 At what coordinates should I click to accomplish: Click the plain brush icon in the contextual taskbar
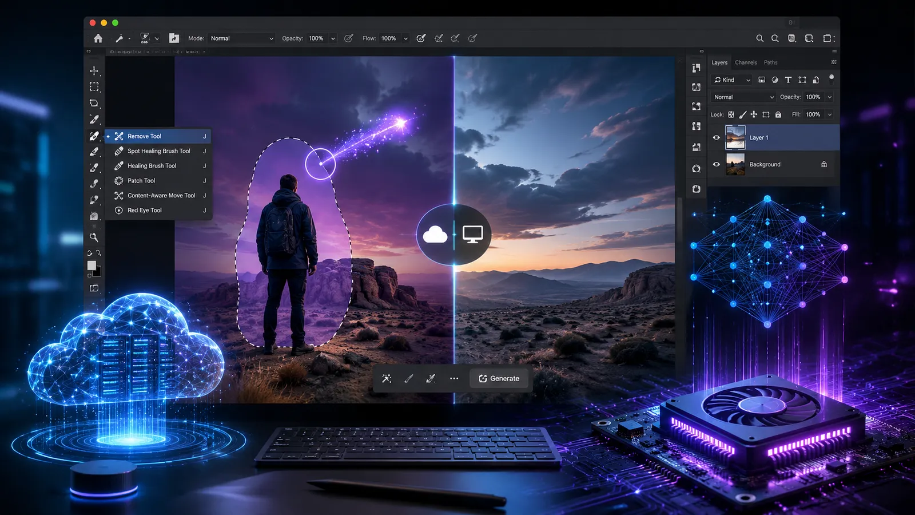click(x=409, y=378)
